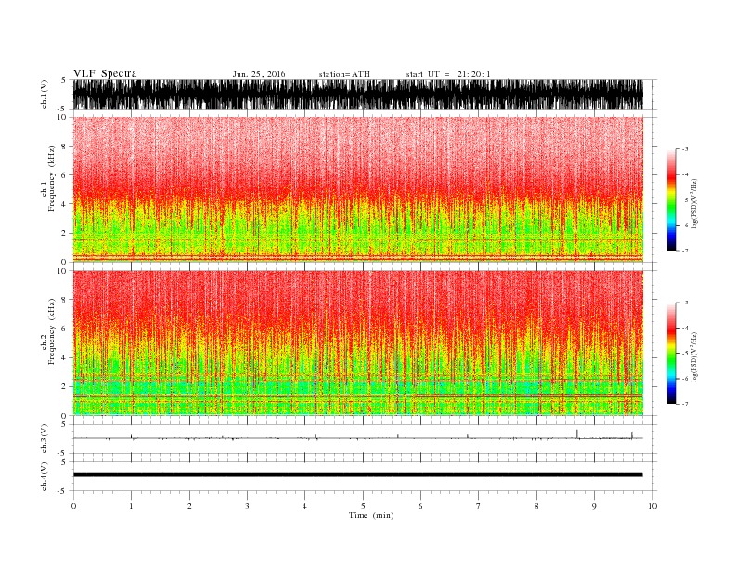The width and height of the screenshot is (735, 568).
Task: Click the ch.1 spectrogram color bar
Action: [671, 200]
